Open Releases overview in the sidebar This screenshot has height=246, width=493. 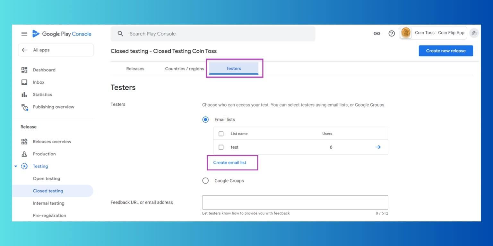tap(53, 142)
